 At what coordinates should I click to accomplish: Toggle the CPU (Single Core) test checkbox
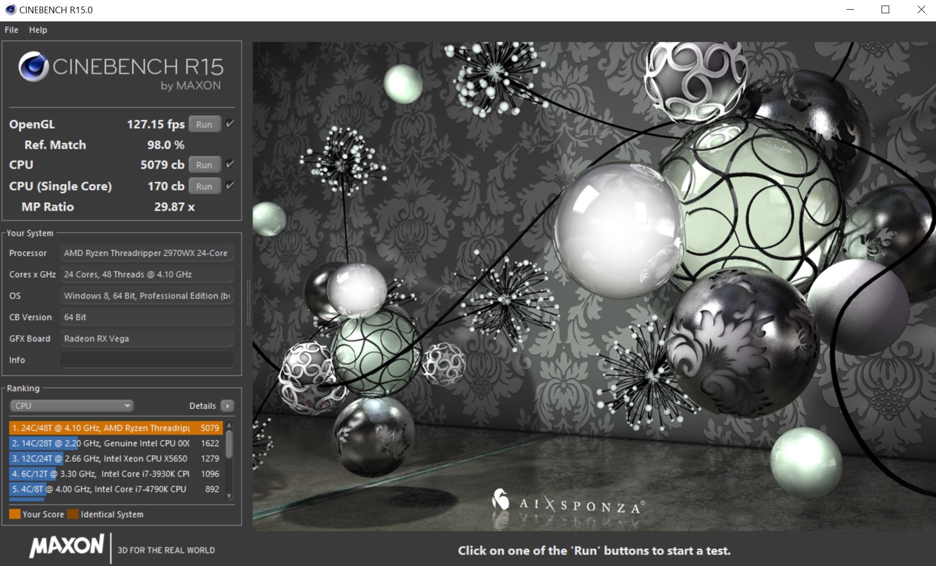(x=230, y=185)
